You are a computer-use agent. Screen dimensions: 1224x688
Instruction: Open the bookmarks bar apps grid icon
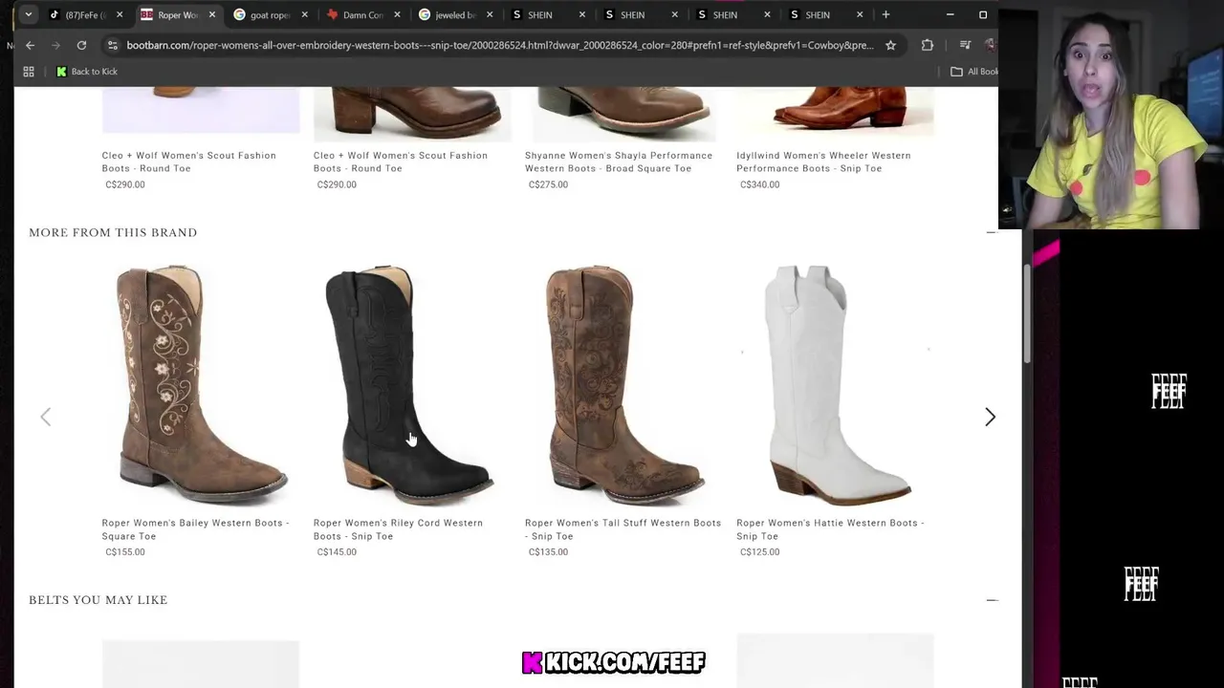click(29, 72)
